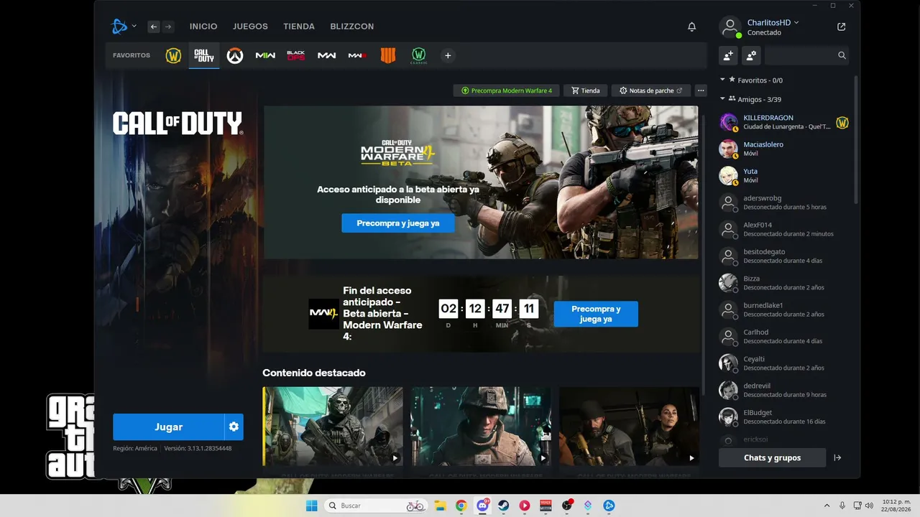Image resolution: width=920 pixels, height=517 pixels.
Task: Open the Battle.net logo menu
Action: [123, 27]
